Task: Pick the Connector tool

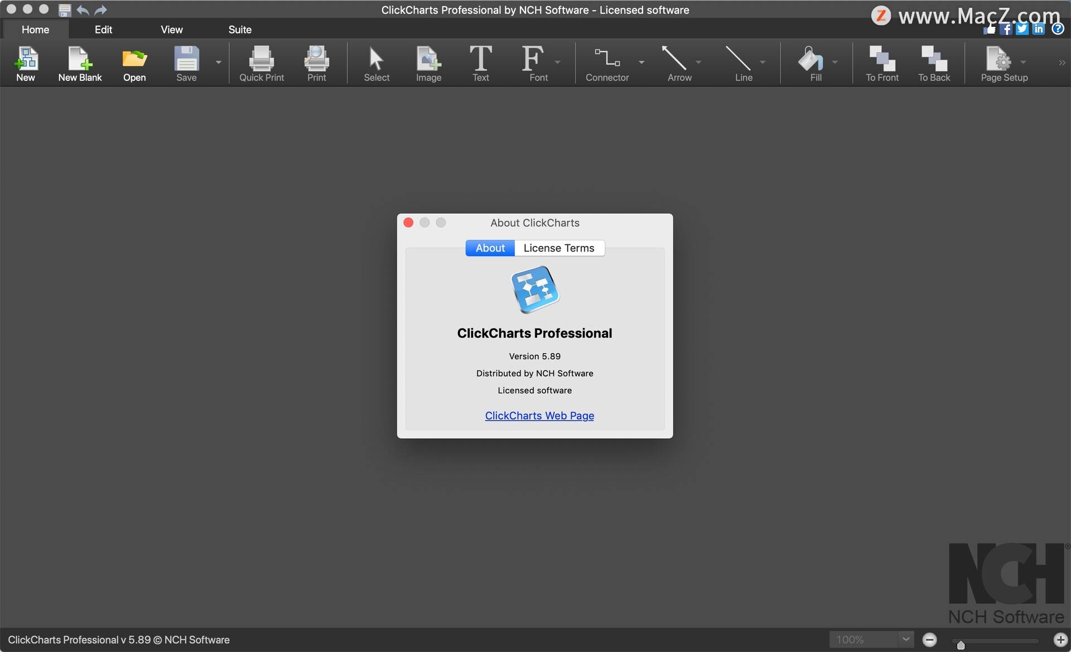Action: (x=607, y=63)
